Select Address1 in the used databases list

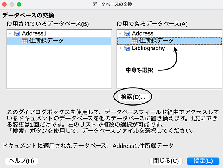click(34, 33)
